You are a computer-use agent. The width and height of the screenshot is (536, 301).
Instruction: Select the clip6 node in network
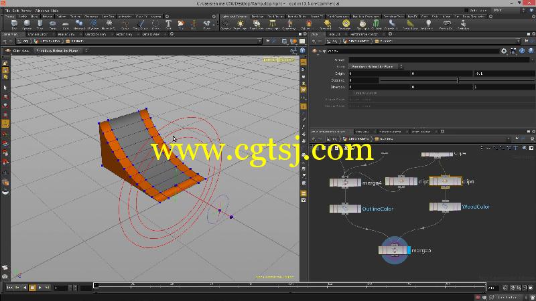(x=445, y=181)
